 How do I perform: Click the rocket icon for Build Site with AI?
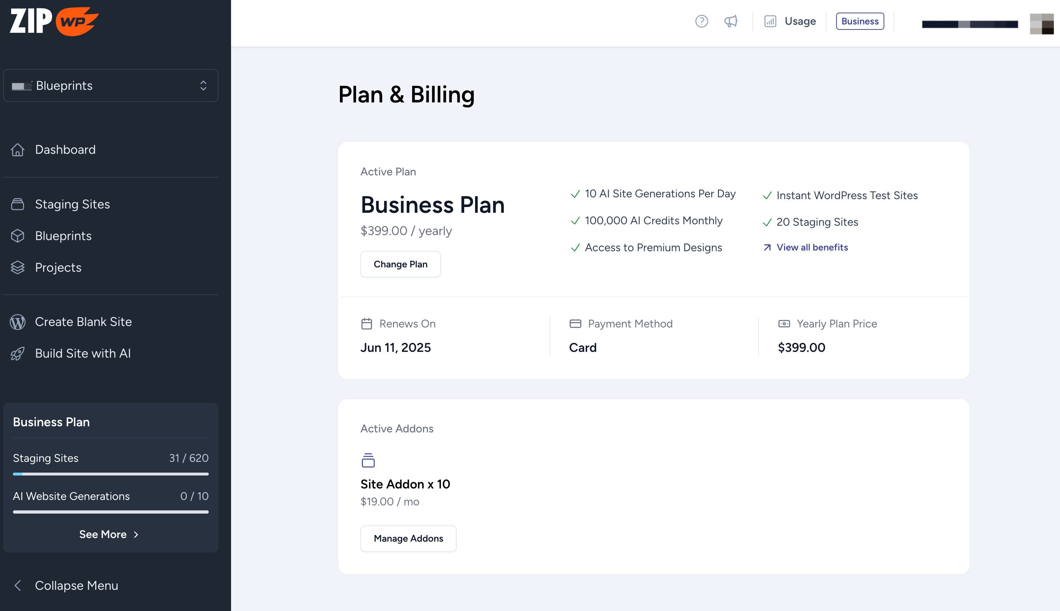pyautogui.click(x=18, y=353)
